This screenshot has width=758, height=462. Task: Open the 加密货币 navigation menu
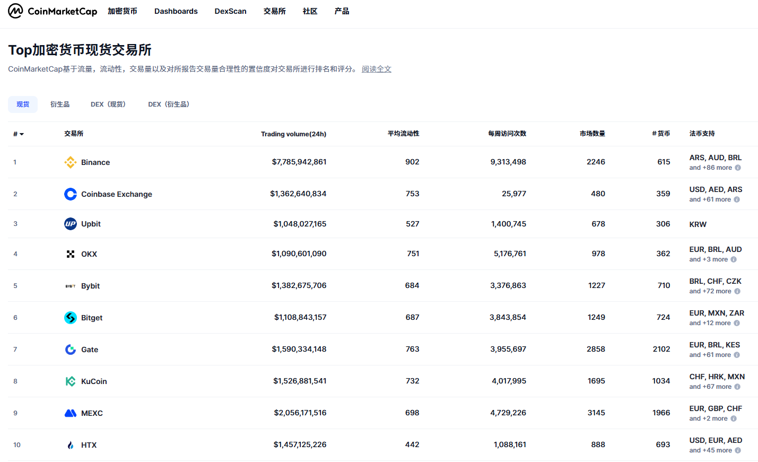tap(123, 11)
